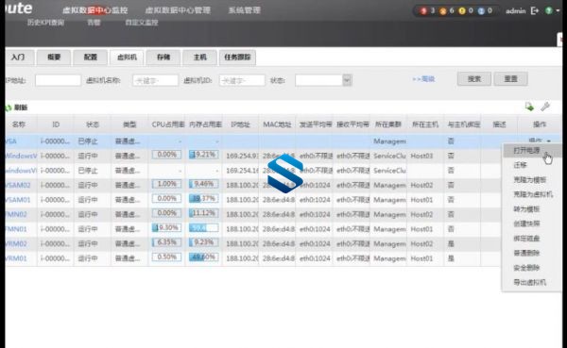Sort by the 名称 column header
Image resolution: width=567 pixels, height=348 pixels.
[19, 124]
